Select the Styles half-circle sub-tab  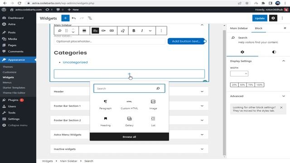[x=274, y=52]
